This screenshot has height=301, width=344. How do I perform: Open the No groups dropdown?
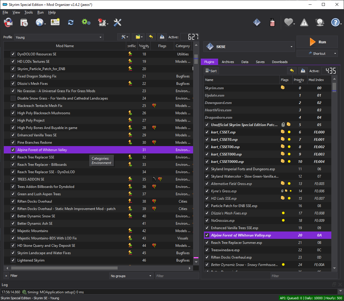(x=131, y=276)
